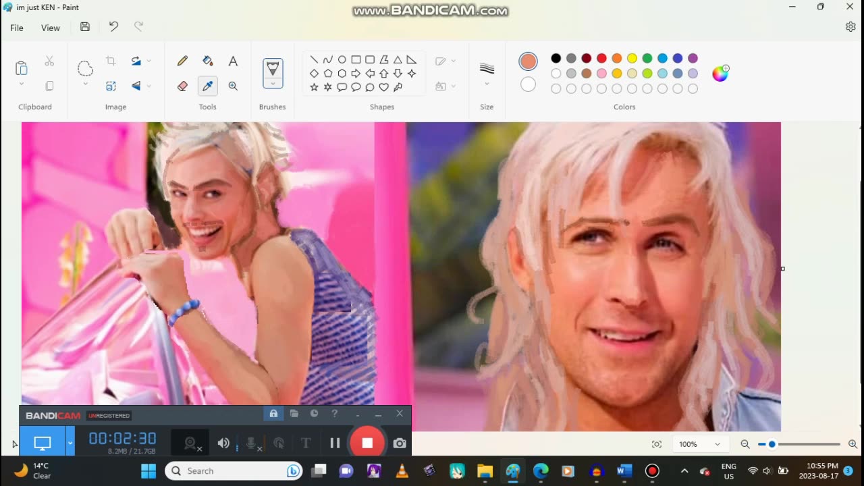Expand the Flip dropdown arrow
Image resolution: width=864 pixels, height=486 pixels.
point(149,86)
